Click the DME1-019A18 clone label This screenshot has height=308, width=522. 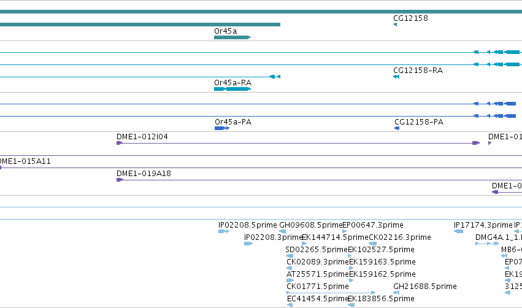pos(144,174)
